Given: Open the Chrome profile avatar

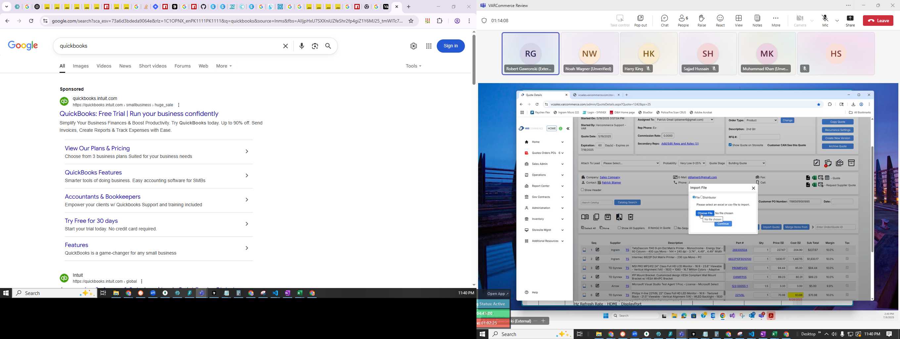Looking at the screenshot, I should coord(457,21).
